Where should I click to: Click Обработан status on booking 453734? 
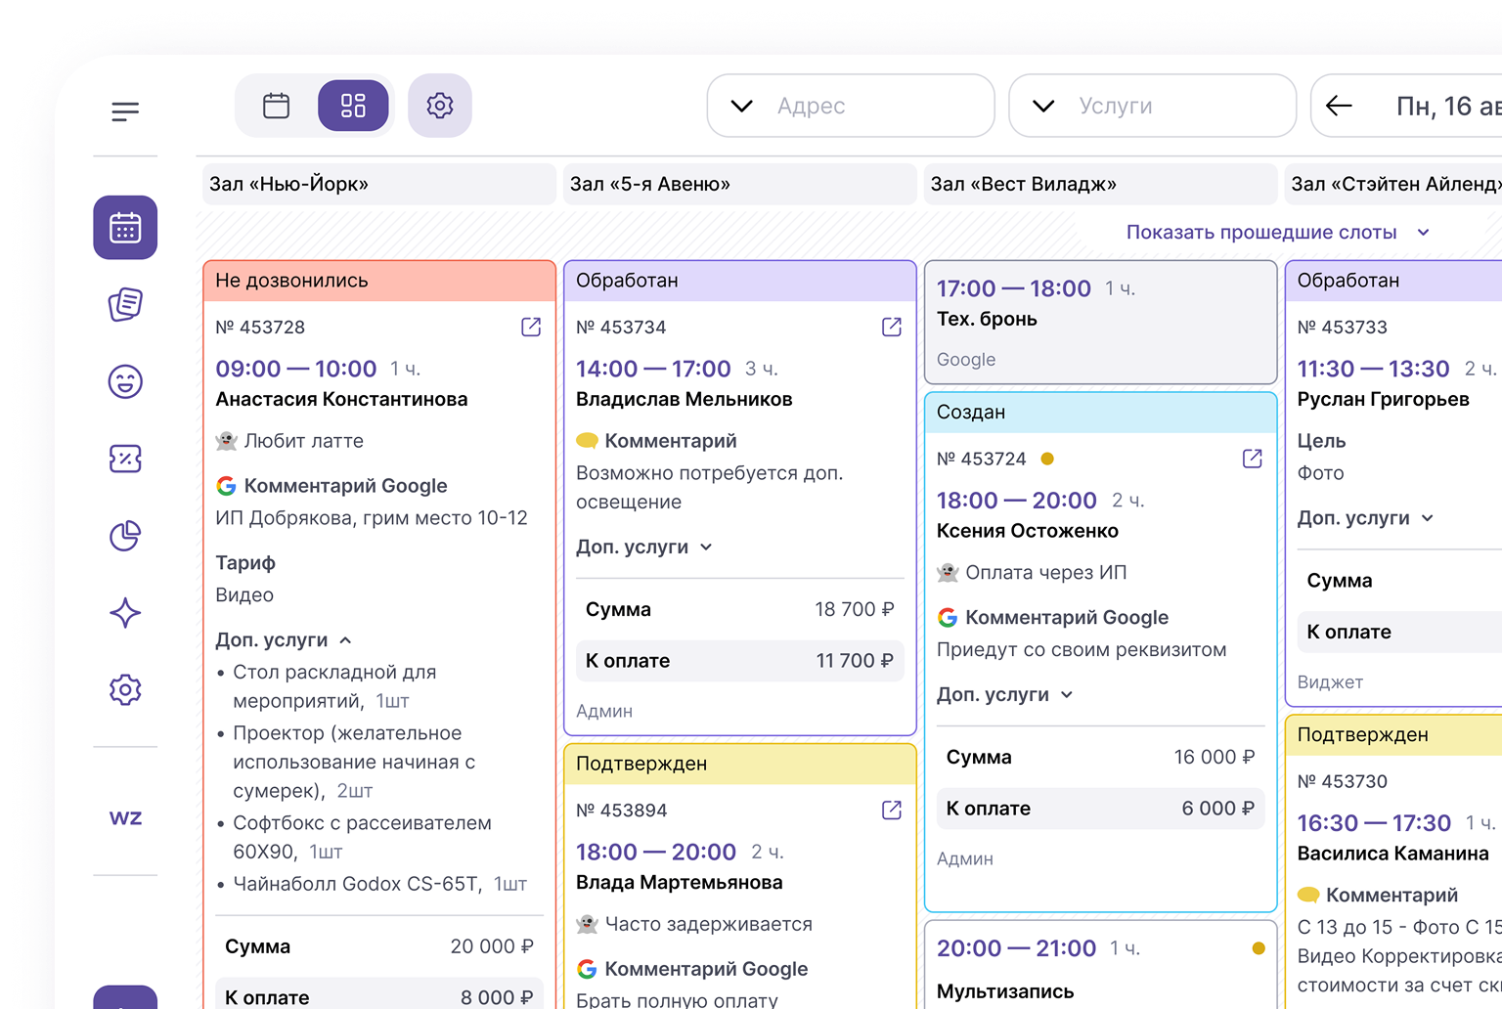(739, 281)
